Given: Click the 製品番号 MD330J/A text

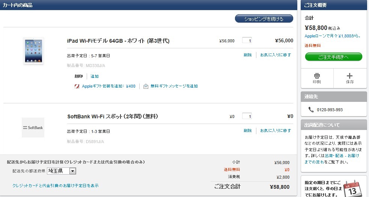Looking at the screenshot, I should point(86,66).
